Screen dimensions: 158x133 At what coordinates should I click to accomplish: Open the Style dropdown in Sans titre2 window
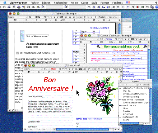tap(54, 69)
